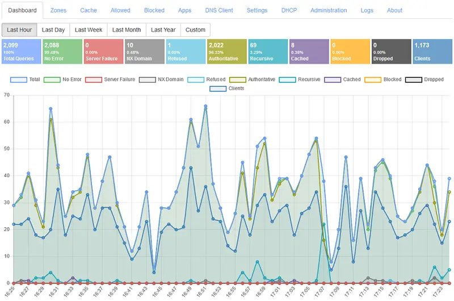
Task: Go to the Settings tab
Action: (x=257, y=10)
